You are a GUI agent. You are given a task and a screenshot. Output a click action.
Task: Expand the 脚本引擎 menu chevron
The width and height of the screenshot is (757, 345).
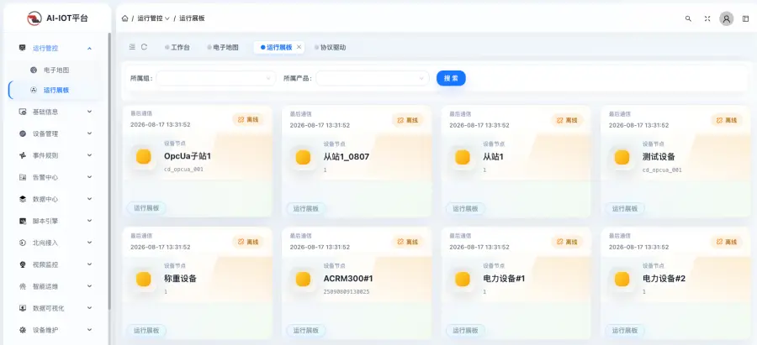89,221
